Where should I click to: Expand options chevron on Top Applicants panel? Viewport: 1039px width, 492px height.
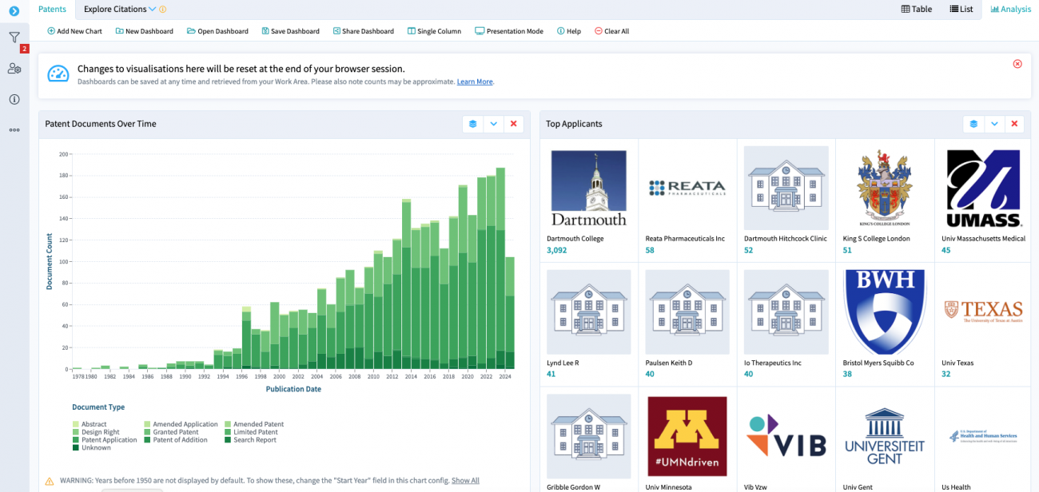[994, 124]
